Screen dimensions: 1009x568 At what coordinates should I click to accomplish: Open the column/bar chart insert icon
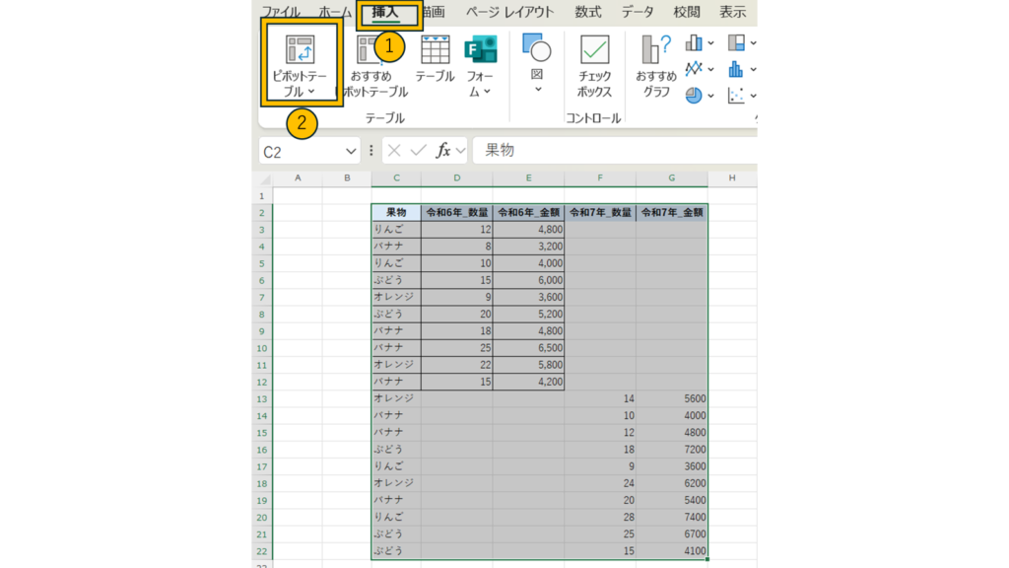coord(695,42)
